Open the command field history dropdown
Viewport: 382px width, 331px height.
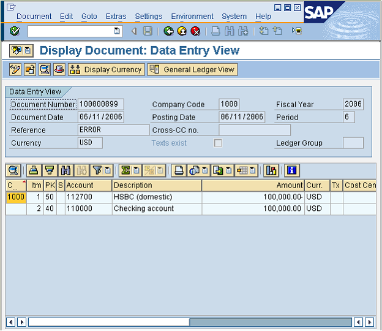tap(118, 31)
